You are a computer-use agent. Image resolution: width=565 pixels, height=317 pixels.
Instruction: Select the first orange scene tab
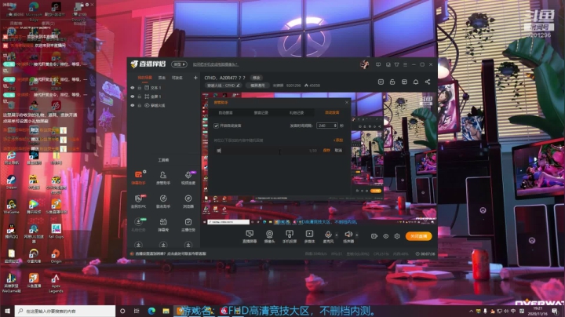click(x=145, y=78)
